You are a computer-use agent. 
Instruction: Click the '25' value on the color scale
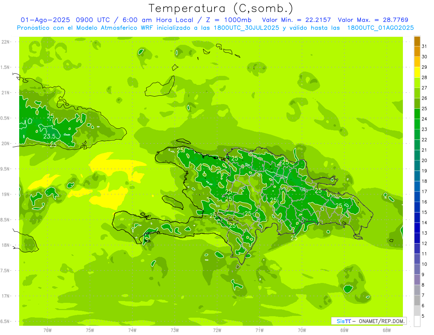coord(425,108)
